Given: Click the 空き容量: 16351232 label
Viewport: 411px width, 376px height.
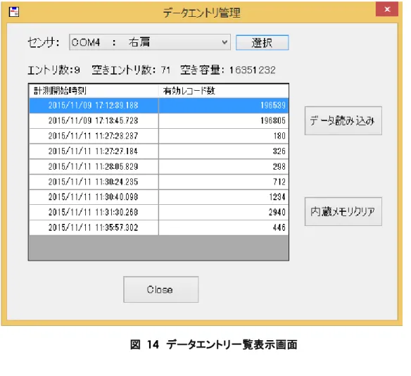Looking at the screenshot, I should coord(228,70).
